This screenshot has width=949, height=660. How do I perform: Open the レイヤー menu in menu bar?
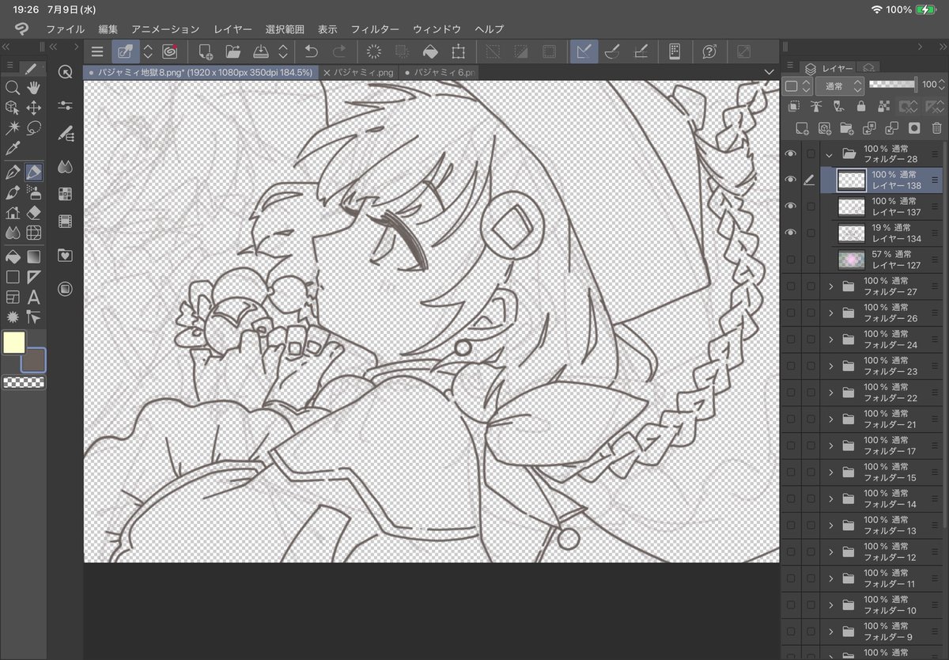233,29
